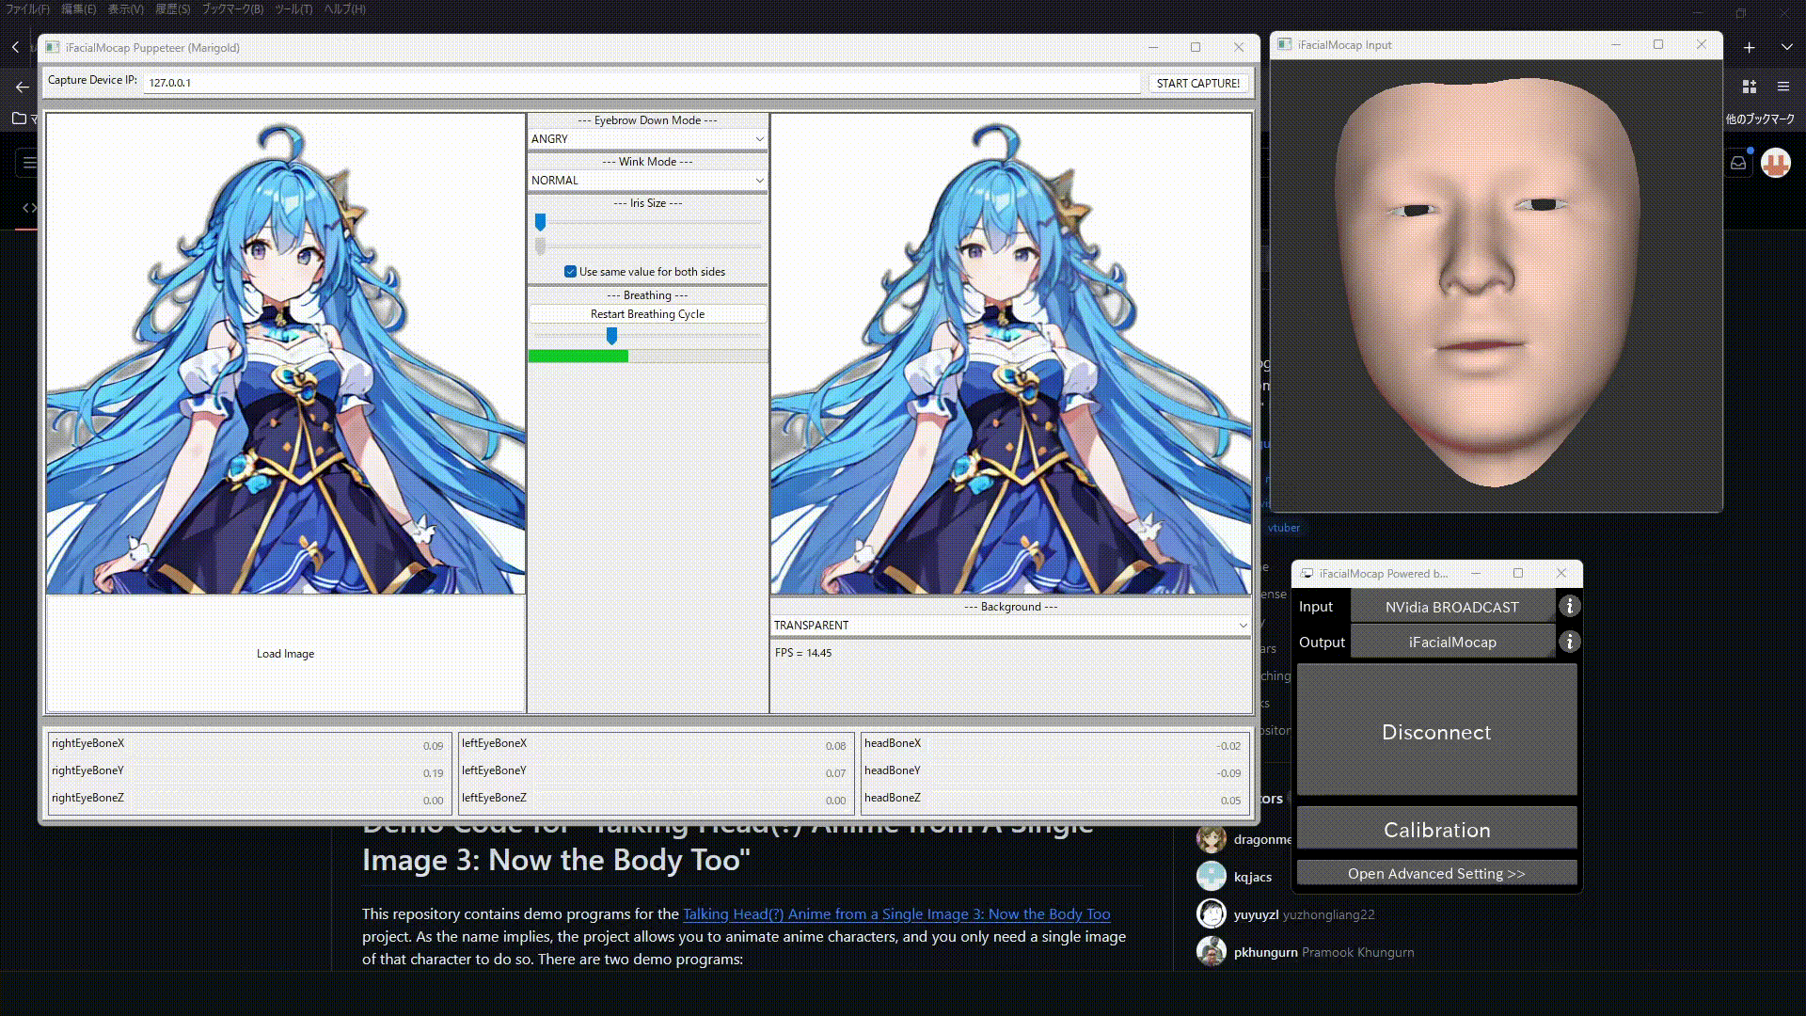The height and width of the screenshot is (1016, 1806).
Task: Open Talking Head(?) Anime project link
Action: pos(895,913)
